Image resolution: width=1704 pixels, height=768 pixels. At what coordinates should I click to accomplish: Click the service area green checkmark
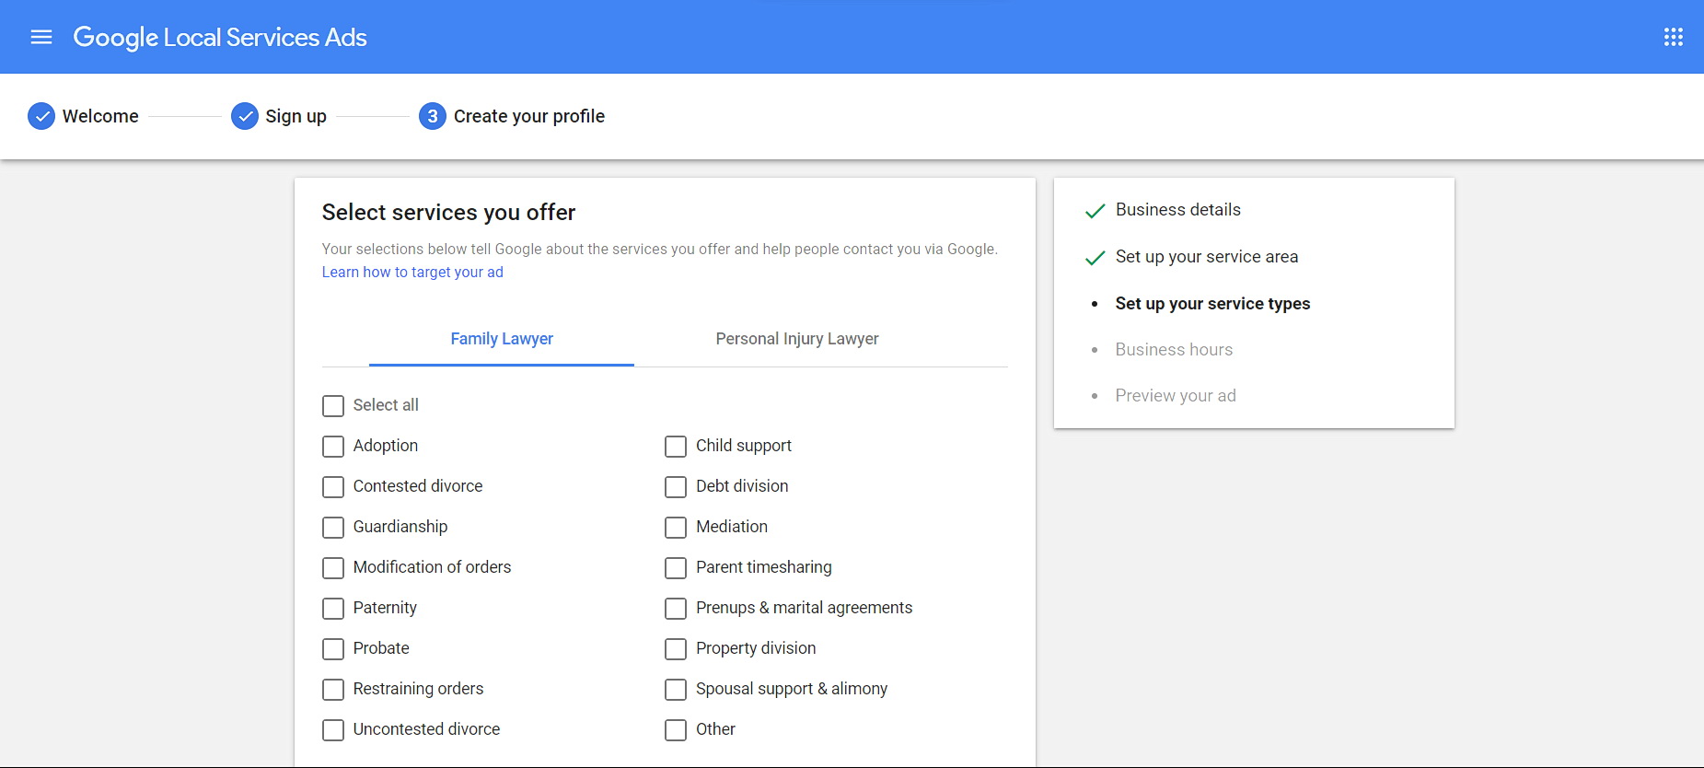point(1095,258)
